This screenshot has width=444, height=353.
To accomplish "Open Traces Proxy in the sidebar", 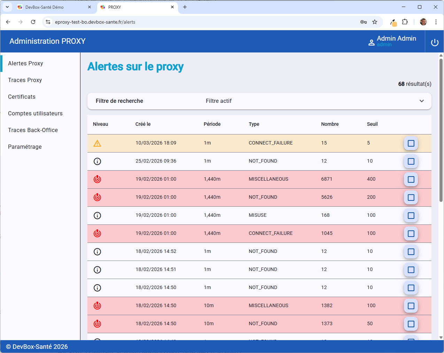I will [x=25, y=80].
